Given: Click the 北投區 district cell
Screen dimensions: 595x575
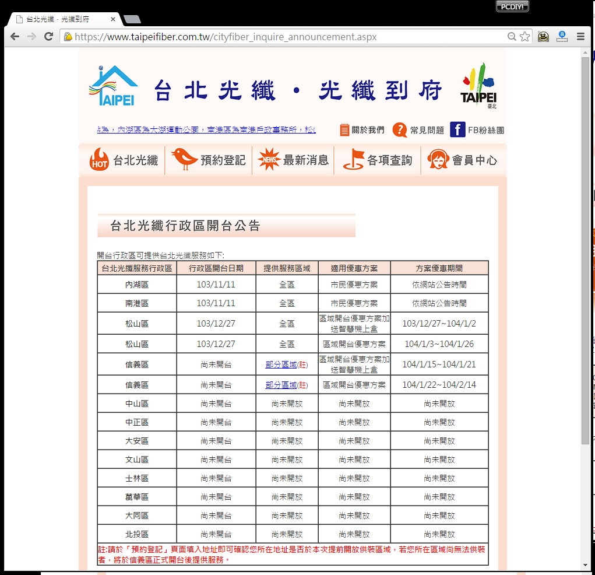Looking at the screenshot, I should 137,534.
